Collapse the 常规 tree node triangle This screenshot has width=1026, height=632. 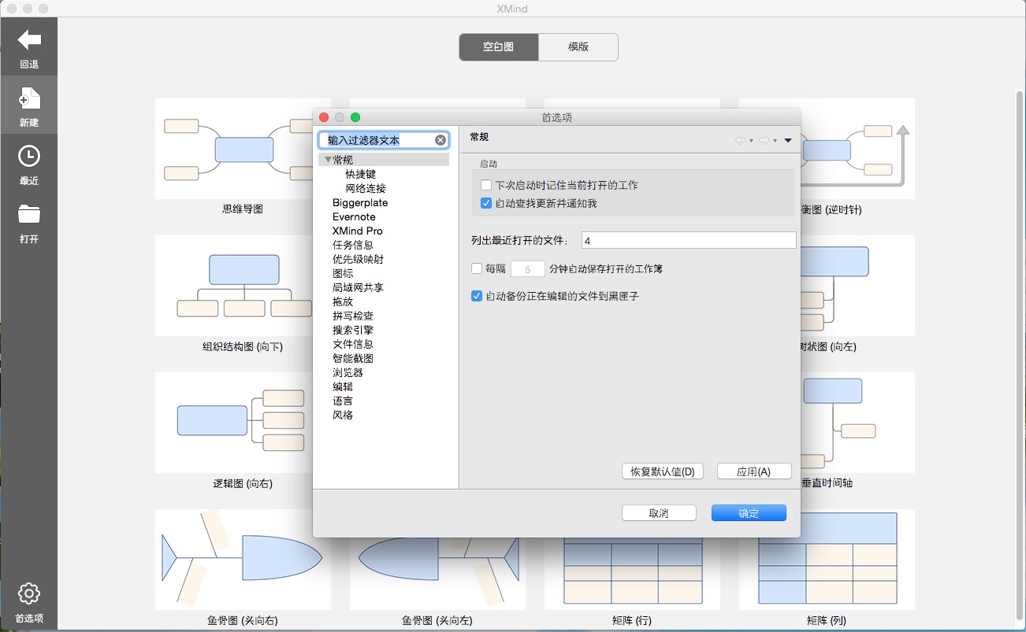[x=328, y=160]
